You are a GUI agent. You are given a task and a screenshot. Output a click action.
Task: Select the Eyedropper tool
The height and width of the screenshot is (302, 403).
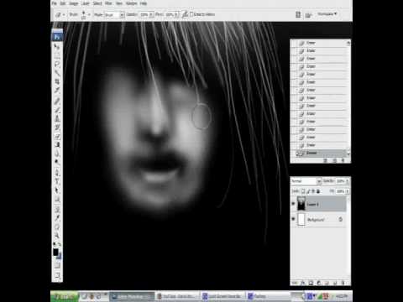(x=57, y=218)
